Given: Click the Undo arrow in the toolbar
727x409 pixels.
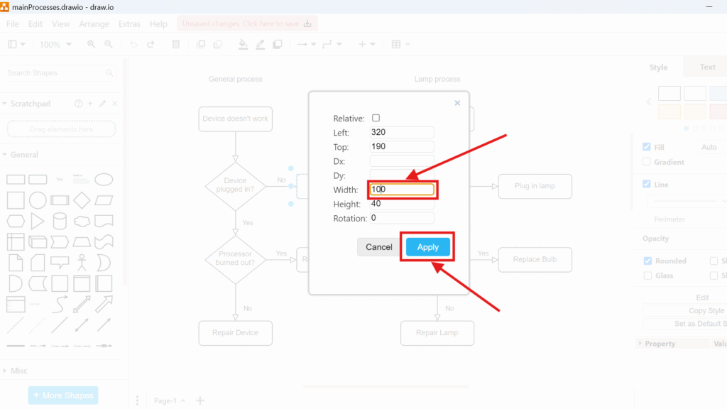Looking at the screenshot, I should [x=133, y=44].
